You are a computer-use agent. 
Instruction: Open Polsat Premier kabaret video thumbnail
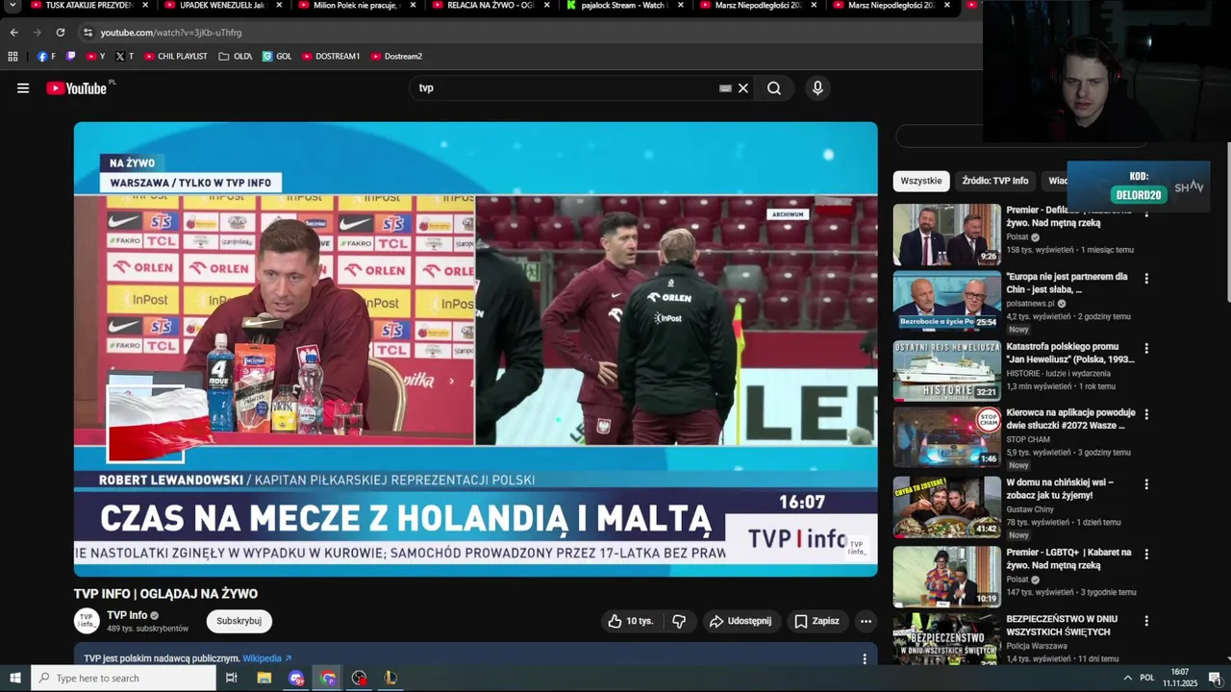click(946, 235)
